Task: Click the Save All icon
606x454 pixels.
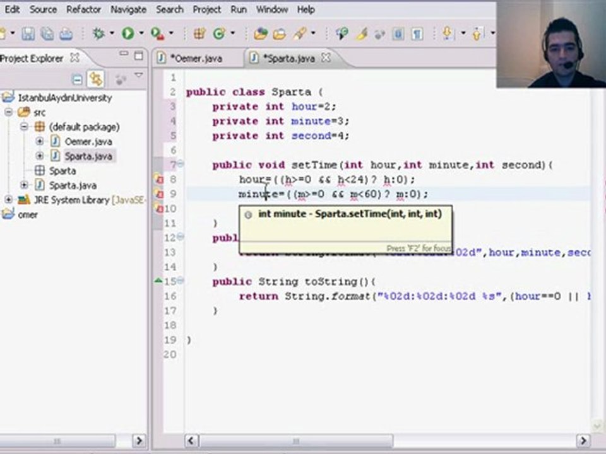Action: click(x=47, y=34)
